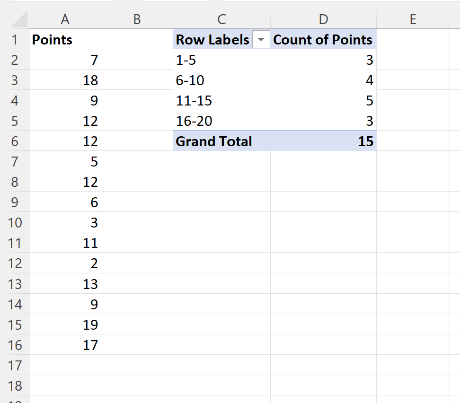The width and height of the screenshot is (460, 403).
Task: Select cell A13 containing 13
Action: click(x=65, y=284)
